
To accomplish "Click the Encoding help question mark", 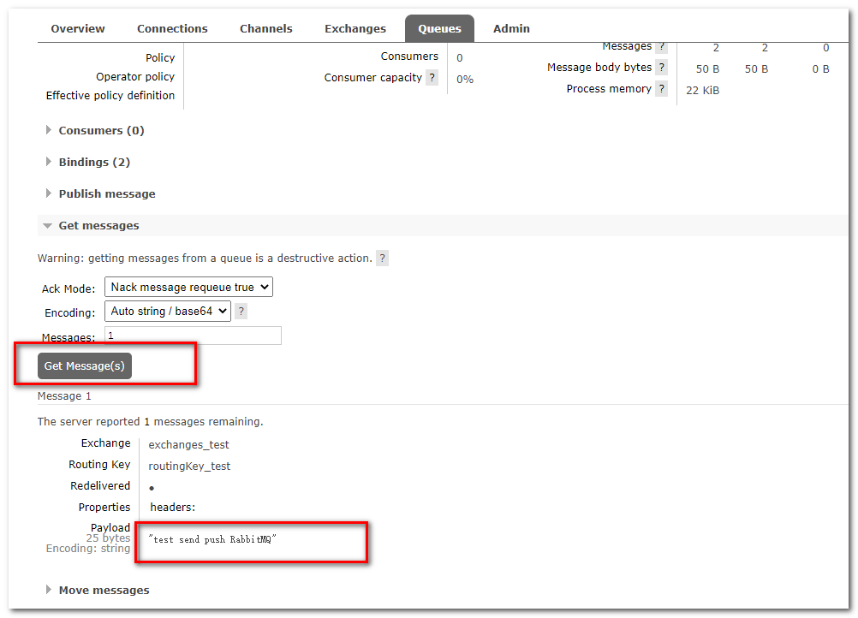I will [x=241, y=312].
